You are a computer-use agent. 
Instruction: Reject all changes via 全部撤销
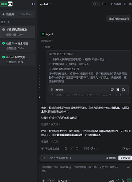coord(111,158)
